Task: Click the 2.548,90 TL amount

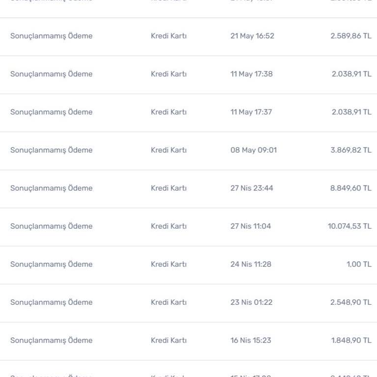Action: click(x=350, y=302)
